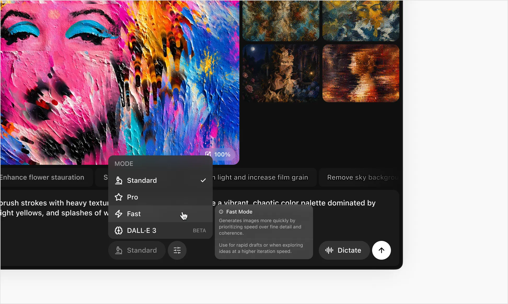Click the brain icon beside DALL·E 3

[119, 230]
